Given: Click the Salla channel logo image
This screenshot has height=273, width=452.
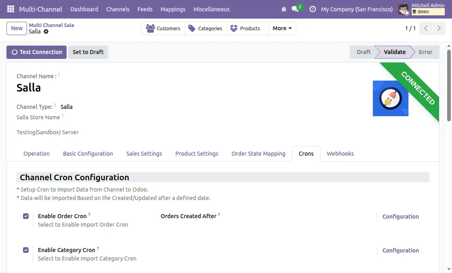Looking at the screenshot, I should point(390,98).
